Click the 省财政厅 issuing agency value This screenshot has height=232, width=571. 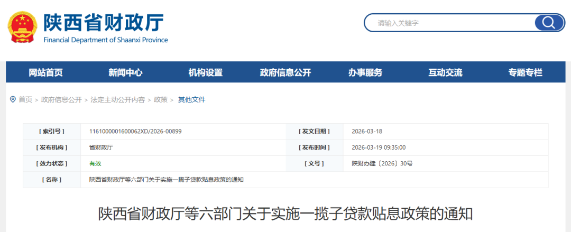pos(101,147)
